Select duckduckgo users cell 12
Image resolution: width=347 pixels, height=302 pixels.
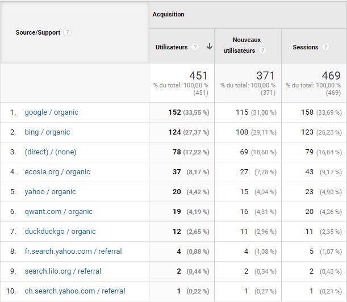pyautogui.click(x=177, y=232)
